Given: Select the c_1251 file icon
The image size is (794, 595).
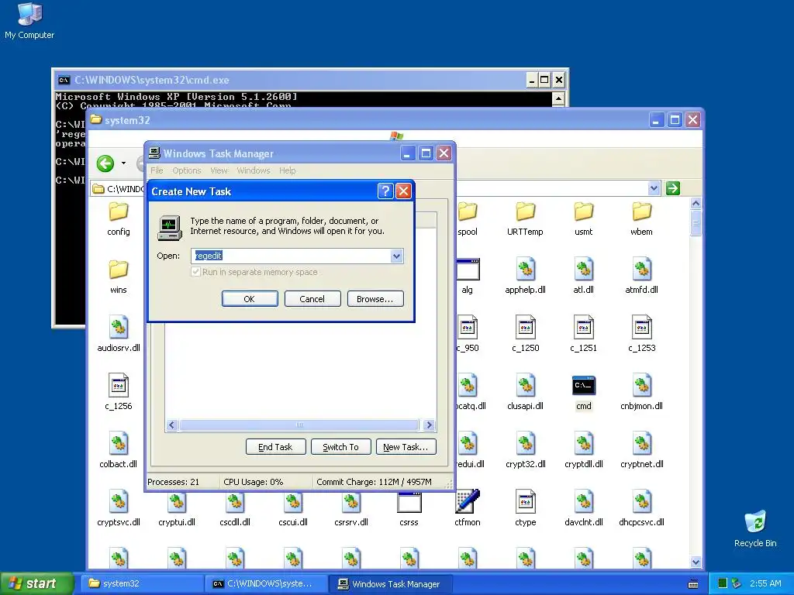Looking at the screenshot, I should click(584, 328).
